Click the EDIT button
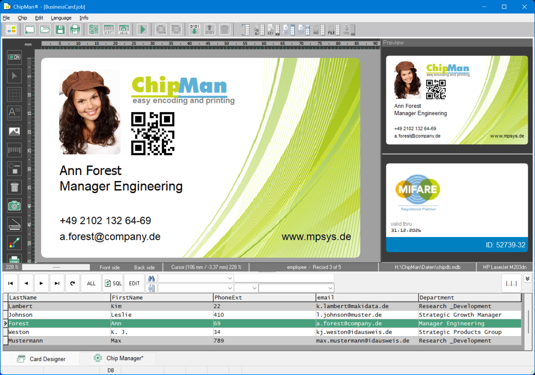This screenshot has width=535, height=375. pyautogui.click(x=134, y=283)
